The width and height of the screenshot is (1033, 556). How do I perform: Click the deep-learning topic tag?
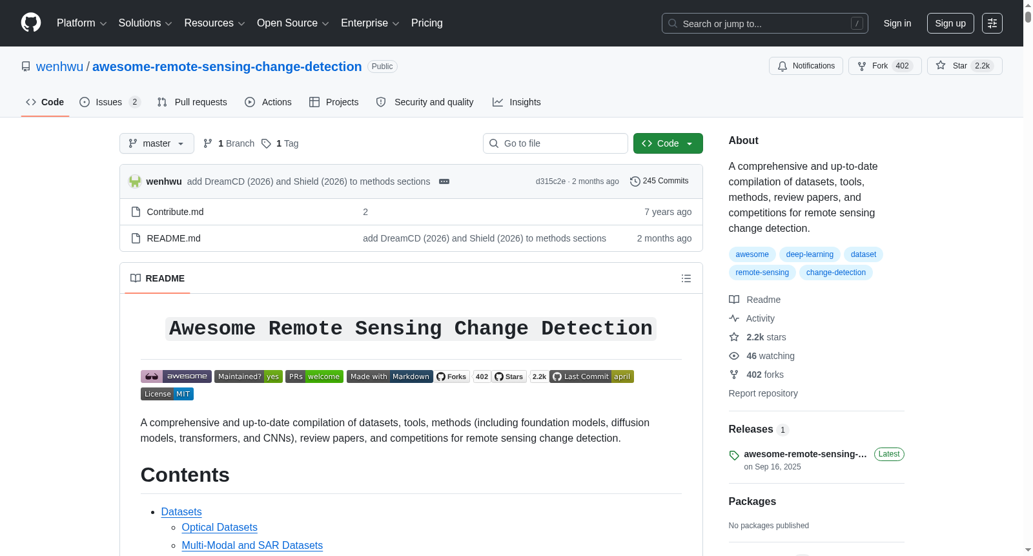[x=810, y=254]
